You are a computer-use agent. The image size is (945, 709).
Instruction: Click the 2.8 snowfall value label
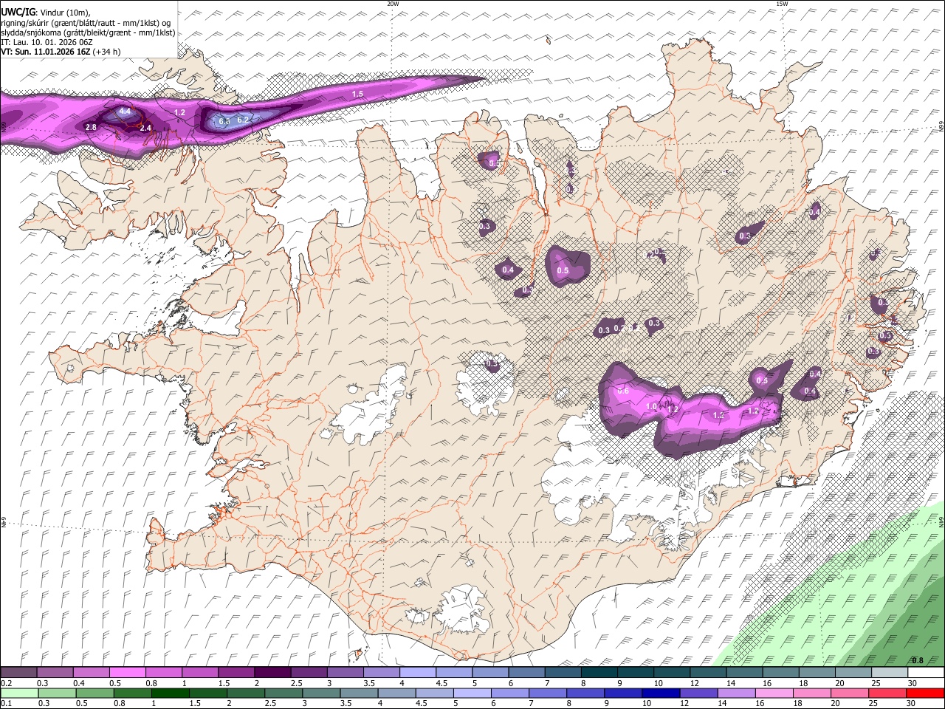click(91, 128)
